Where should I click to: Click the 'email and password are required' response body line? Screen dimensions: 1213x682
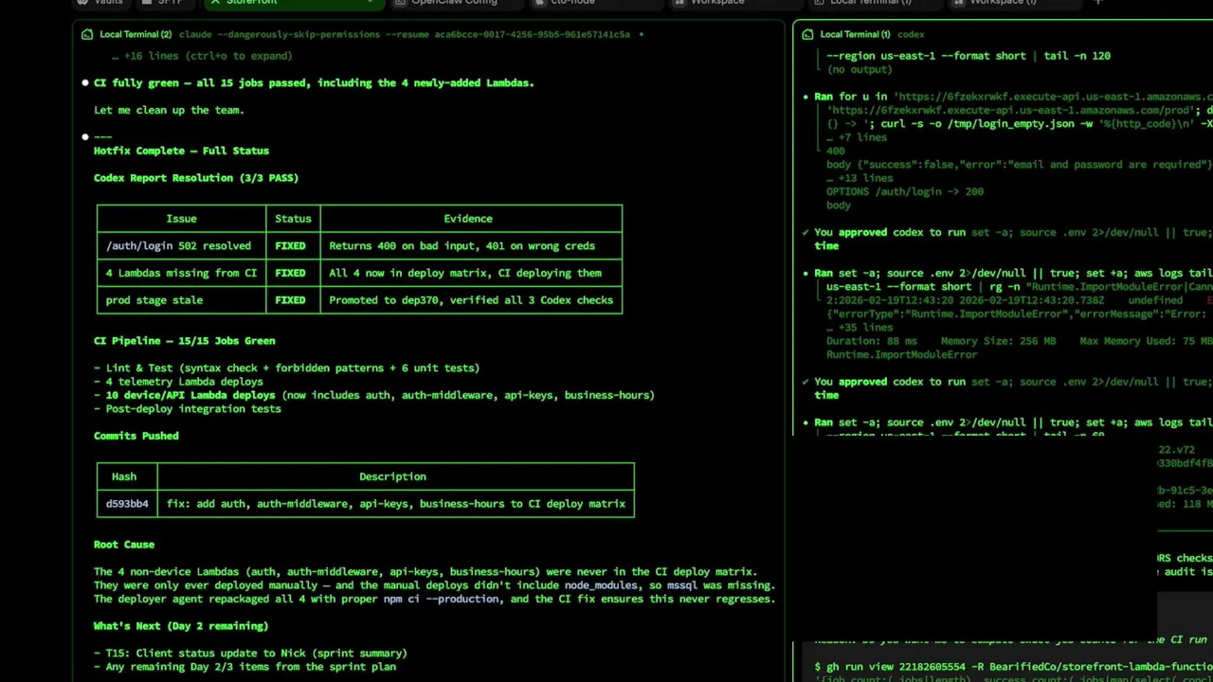[1019, 165]
